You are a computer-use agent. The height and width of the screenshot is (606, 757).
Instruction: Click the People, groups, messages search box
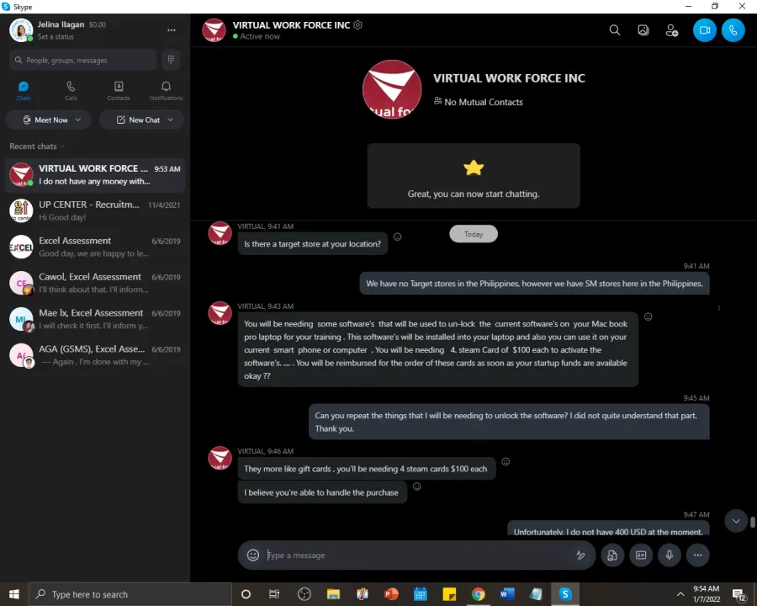(83, 60)
